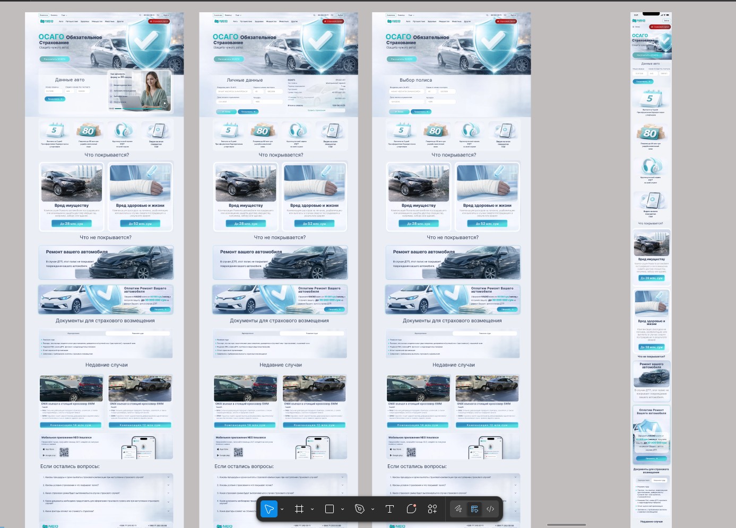Select the Решение суда tab in the middle frame
This screenshot has height=528, width=736.
(312, 333)
